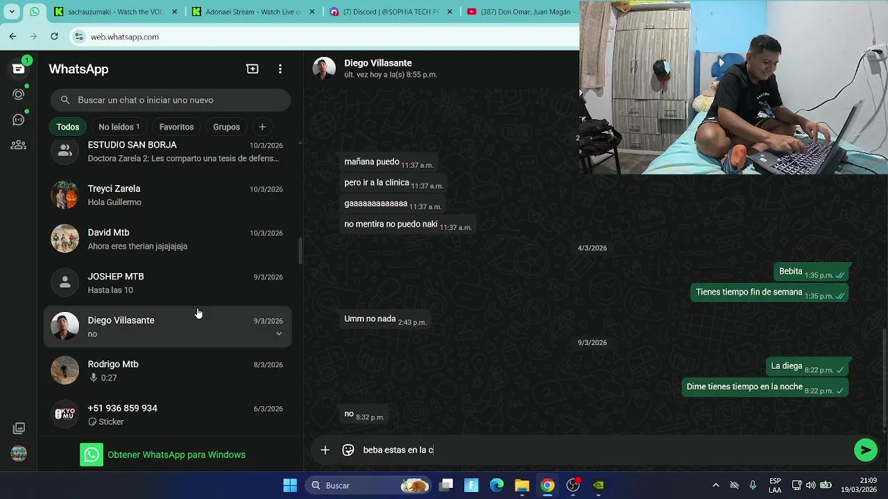Select the Favoritos filter tab
The image size is (888, 499).
176,127
